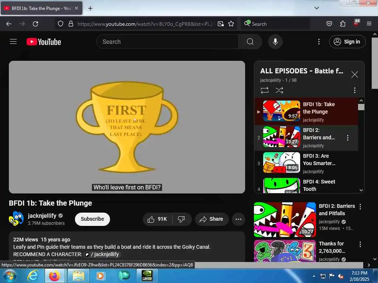Click the ad blocker icon showing 88
The height and width of the screenshot is (283, 378).
(x=356, y=23)
